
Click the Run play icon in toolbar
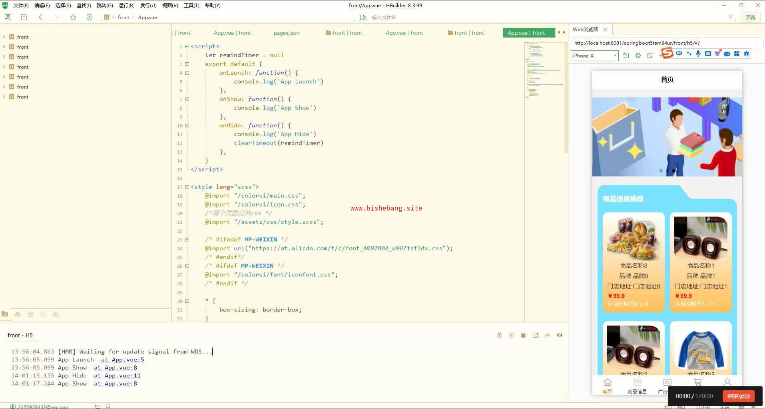(90, 17)
